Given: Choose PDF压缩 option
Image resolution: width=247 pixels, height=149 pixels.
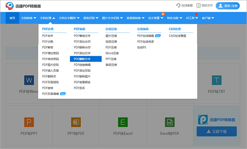Looking at the screenshot, I should (x=111, y=47).
